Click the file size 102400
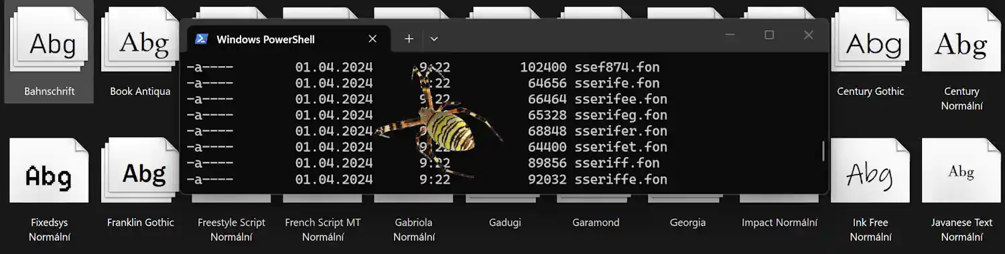The width and height of the screenshot is (1005, 254). click(543, 67)
